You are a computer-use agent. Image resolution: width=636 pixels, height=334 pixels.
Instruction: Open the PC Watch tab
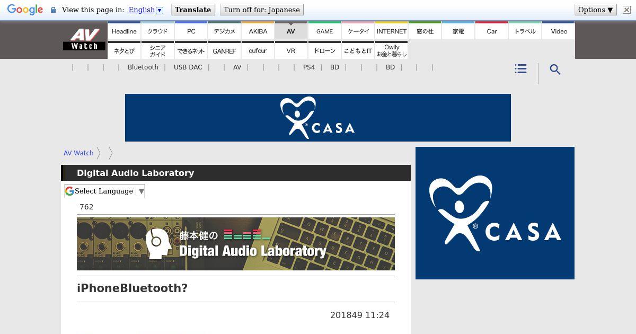point(191,31)
